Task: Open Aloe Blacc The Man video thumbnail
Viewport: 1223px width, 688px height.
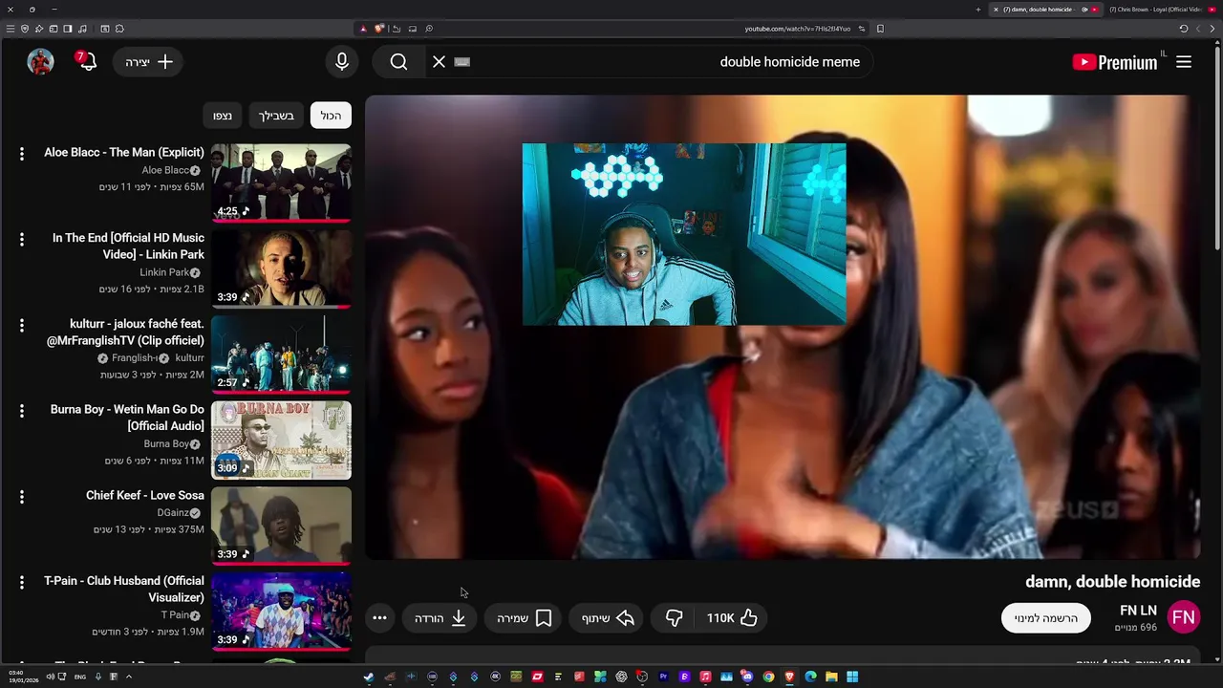Action: point(281,183)
